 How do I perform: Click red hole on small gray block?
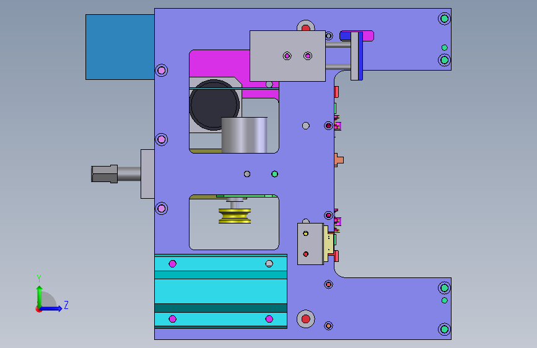305,254
